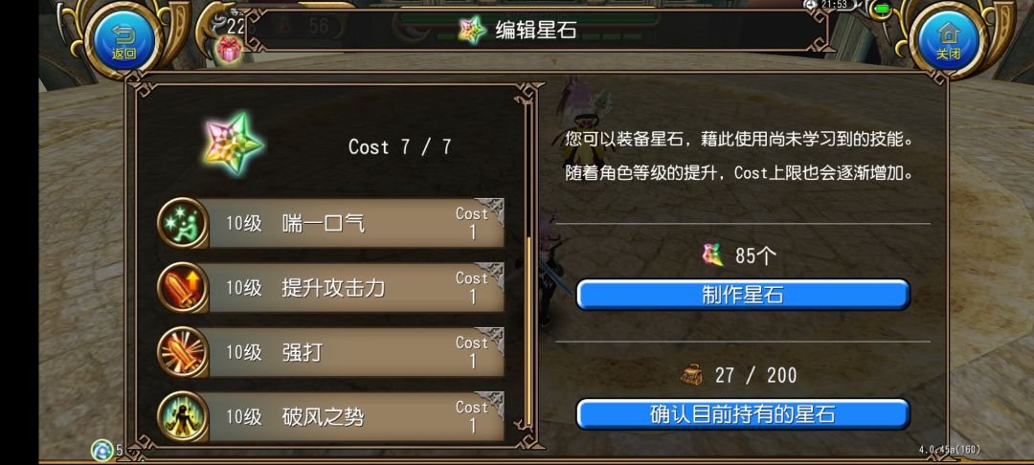Tap the 破风之势 skill icon
Image resolution: width=1034 pixels, height=465 pixels.
183,417
